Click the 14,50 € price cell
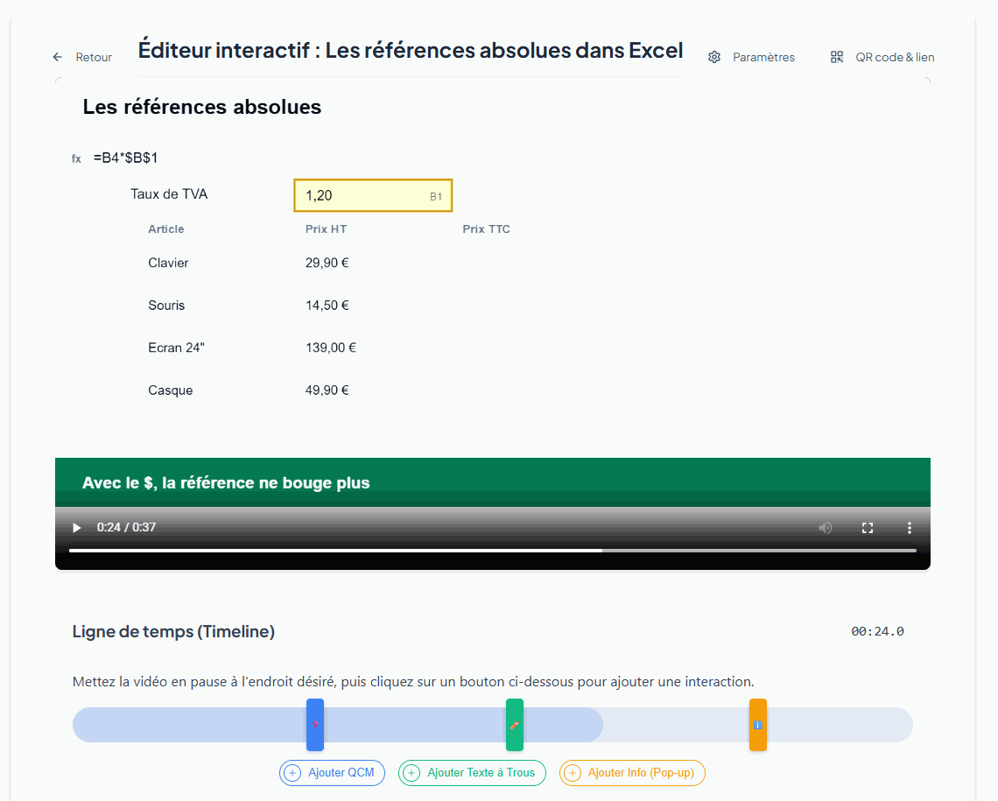Viewport: 998px width, 801px height. [x=327, y=306]
